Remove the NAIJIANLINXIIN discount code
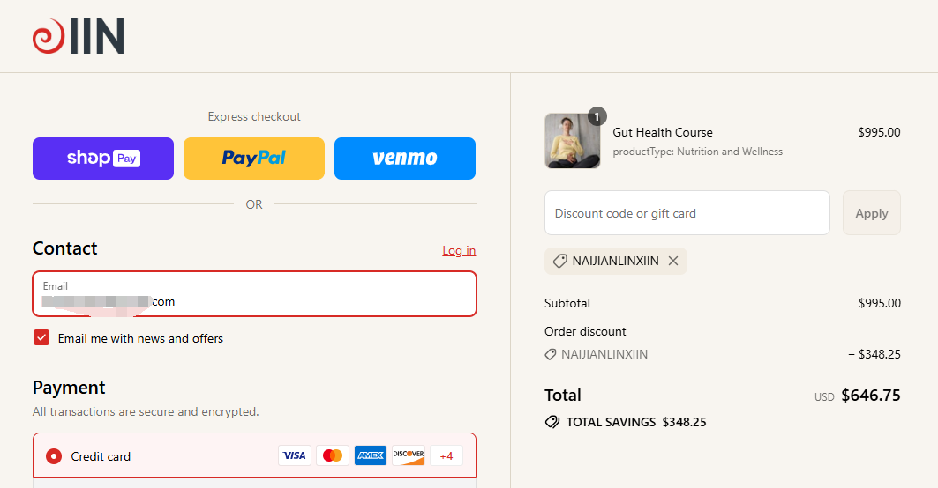 click(673, 261)
